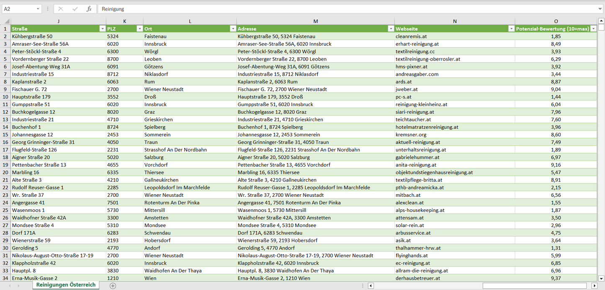This screenshot has height=290, width=605.
Task: Click the Enter checkmark icon in formula bar
Action: (x=75, y=9)
